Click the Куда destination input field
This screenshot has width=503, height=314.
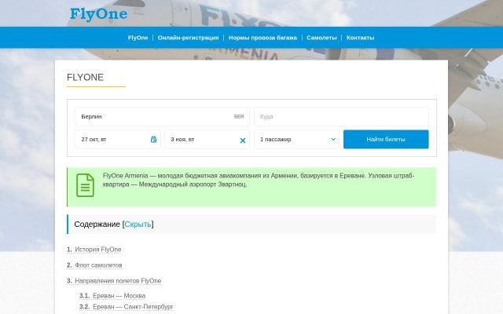(x=341, y=117)
